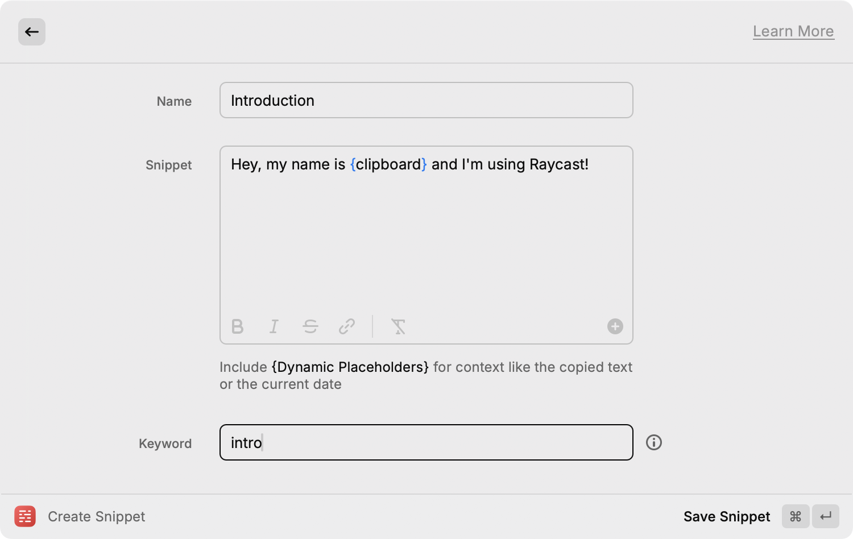Click inside the Snippet text area
The height and width of the screenshot is (539, 853).
(426, 227)
